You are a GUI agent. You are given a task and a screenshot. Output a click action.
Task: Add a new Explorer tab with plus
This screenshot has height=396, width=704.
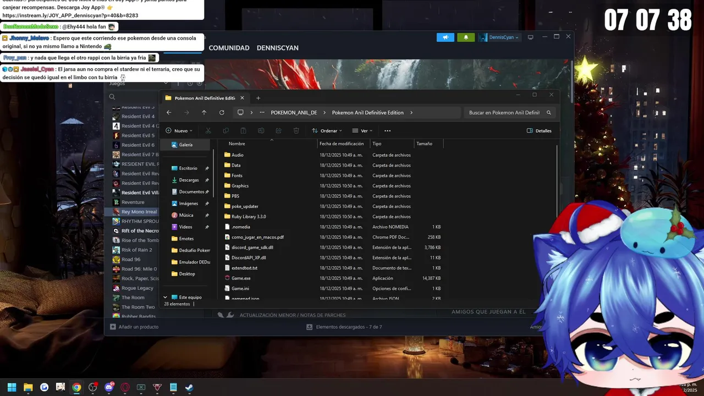(x=258, y=98)
